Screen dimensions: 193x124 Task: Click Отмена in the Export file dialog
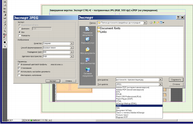(176, 84)
